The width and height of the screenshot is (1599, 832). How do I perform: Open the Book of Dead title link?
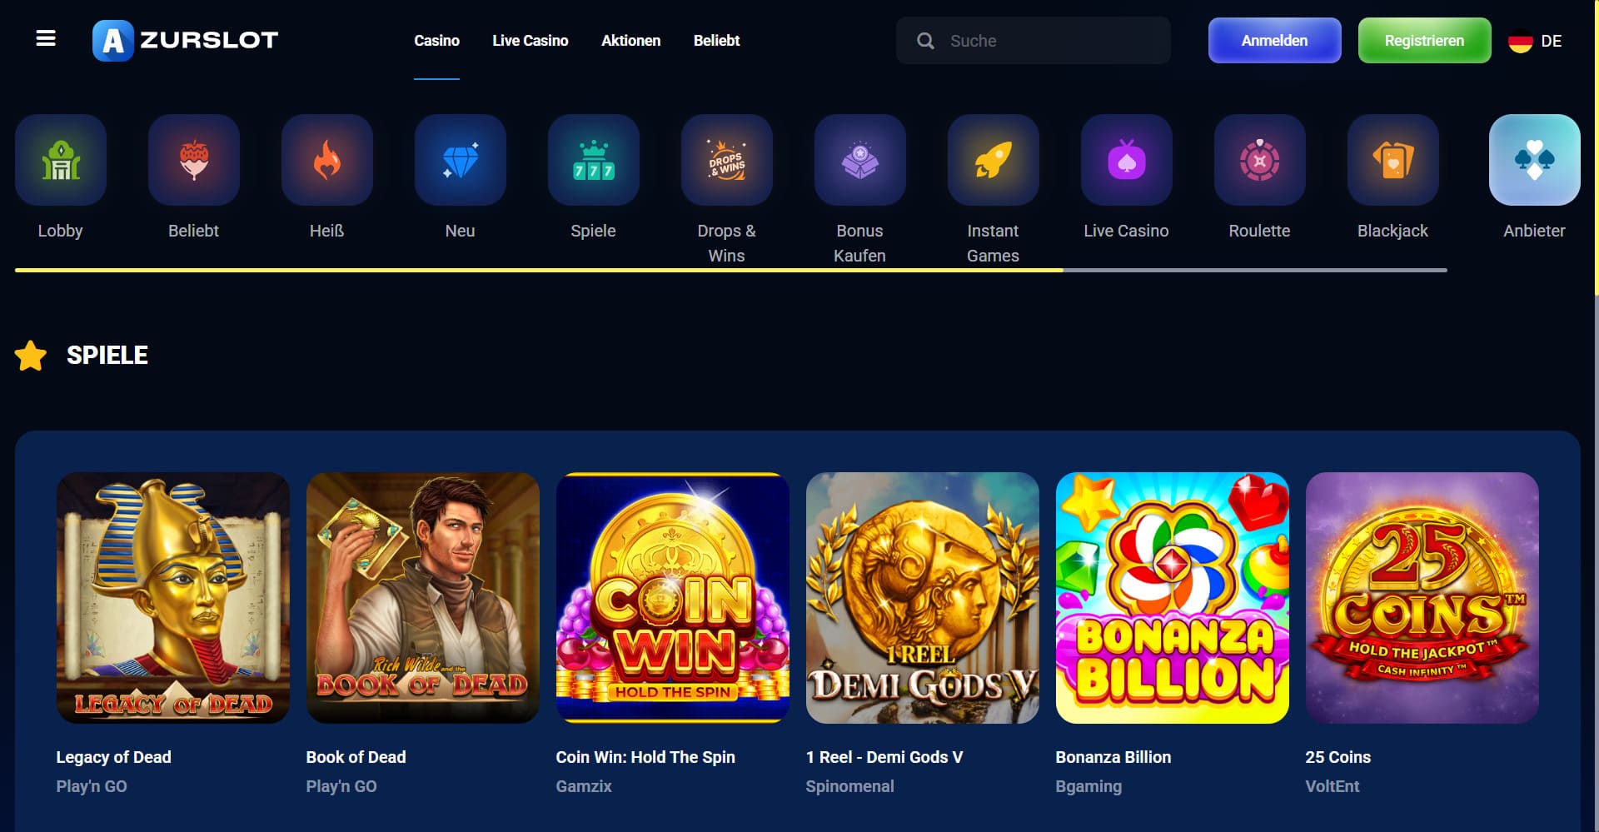[x=356, y=757]
